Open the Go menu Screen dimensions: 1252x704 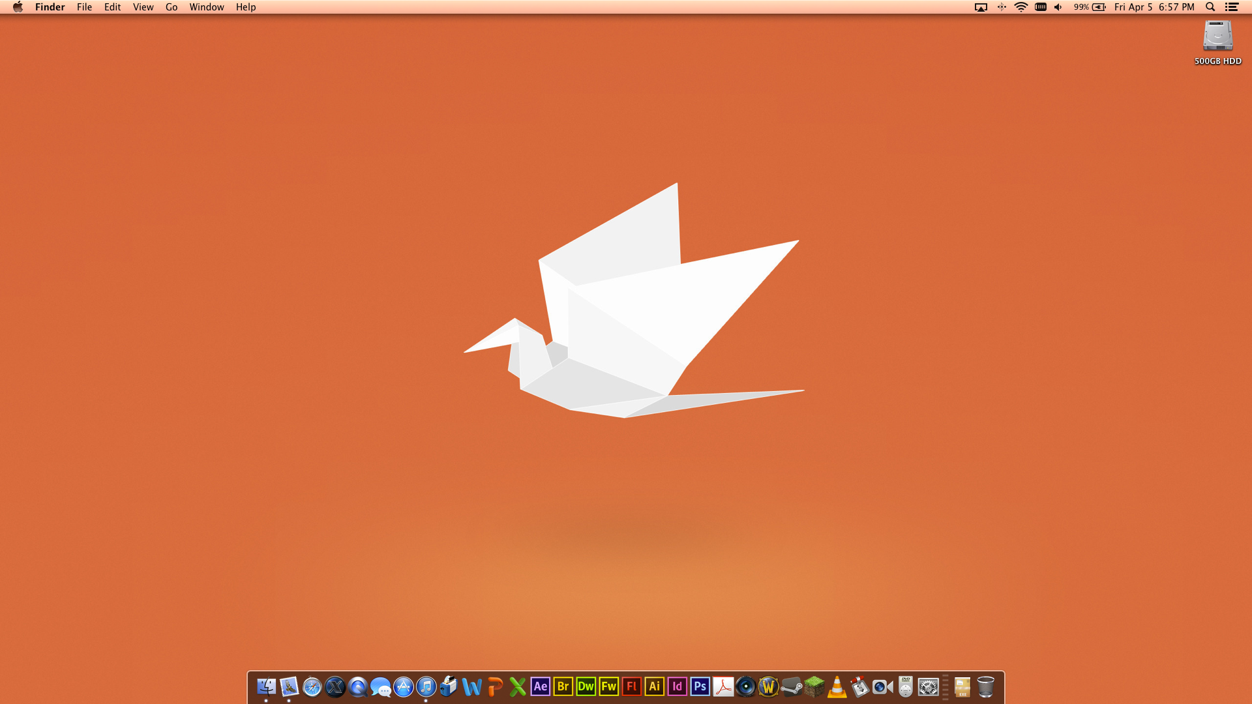(x=171, y=7)
